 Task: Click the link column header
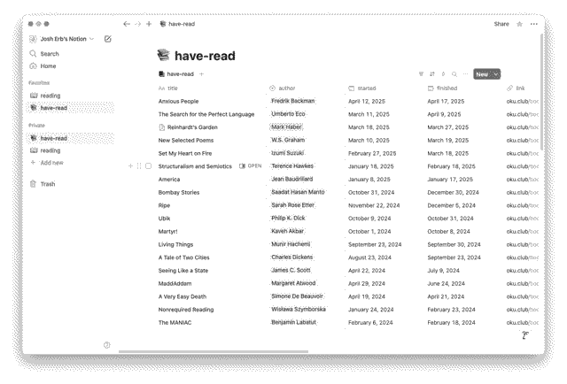click(516, 88)
